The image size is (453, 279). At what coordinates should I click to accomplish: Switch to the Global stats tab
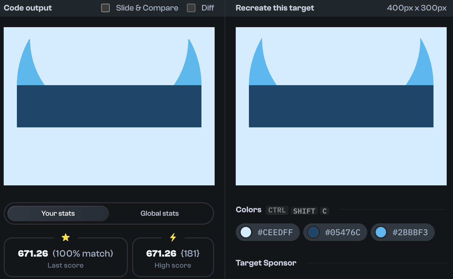160,213
